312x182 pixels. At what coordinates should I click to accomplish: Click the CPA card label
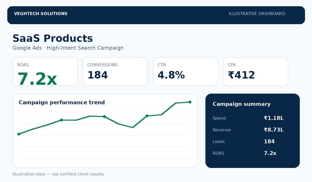(232, 65)
